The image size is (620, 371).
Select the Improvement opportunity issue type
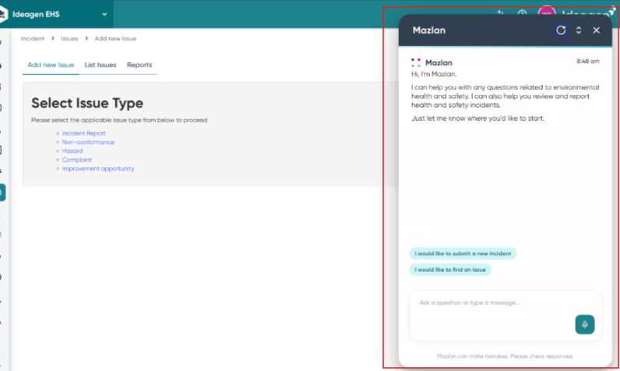[98, 169]
